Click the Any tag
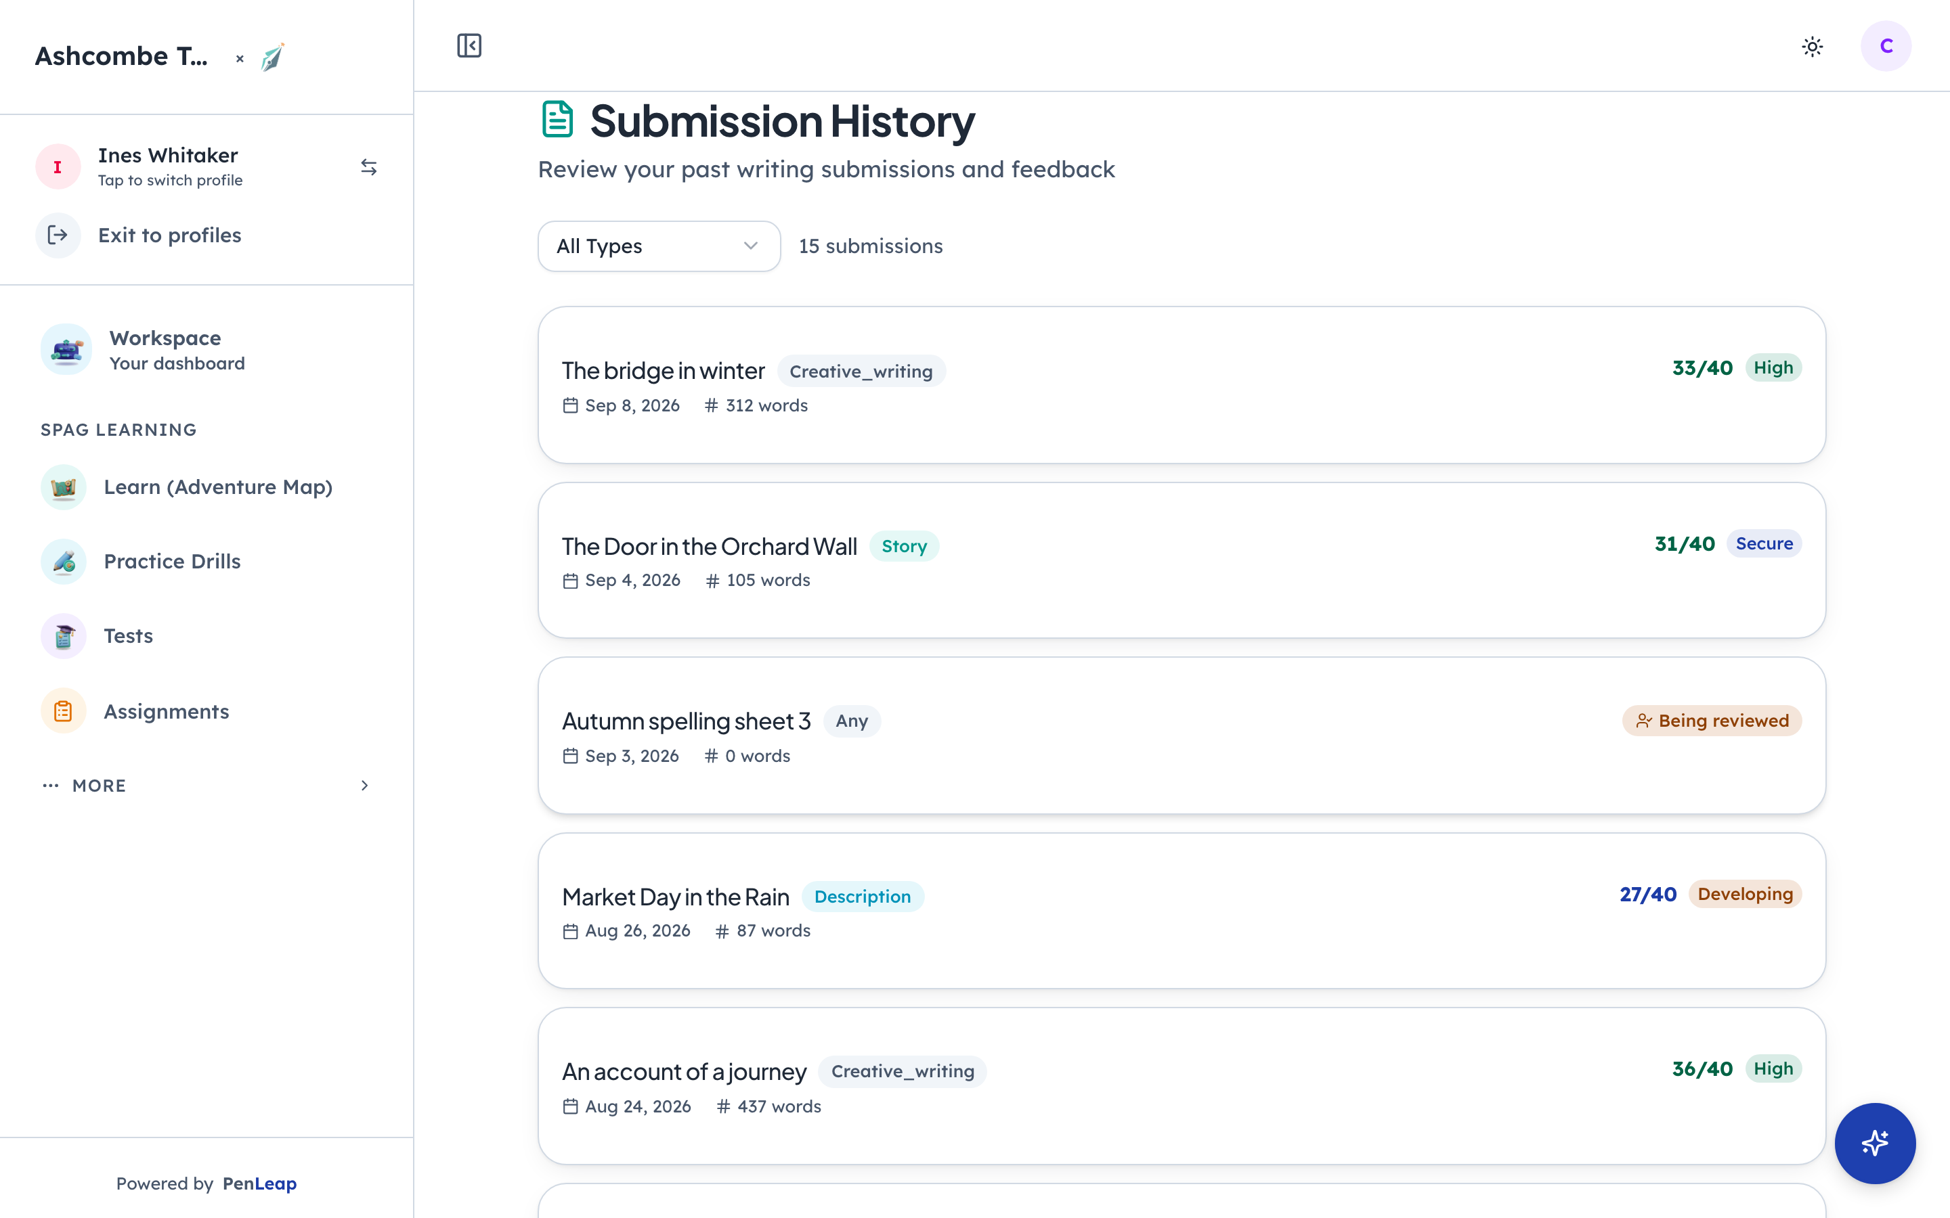The image size is (1950, 1218). pyautogui.click(x=852, y=721)
